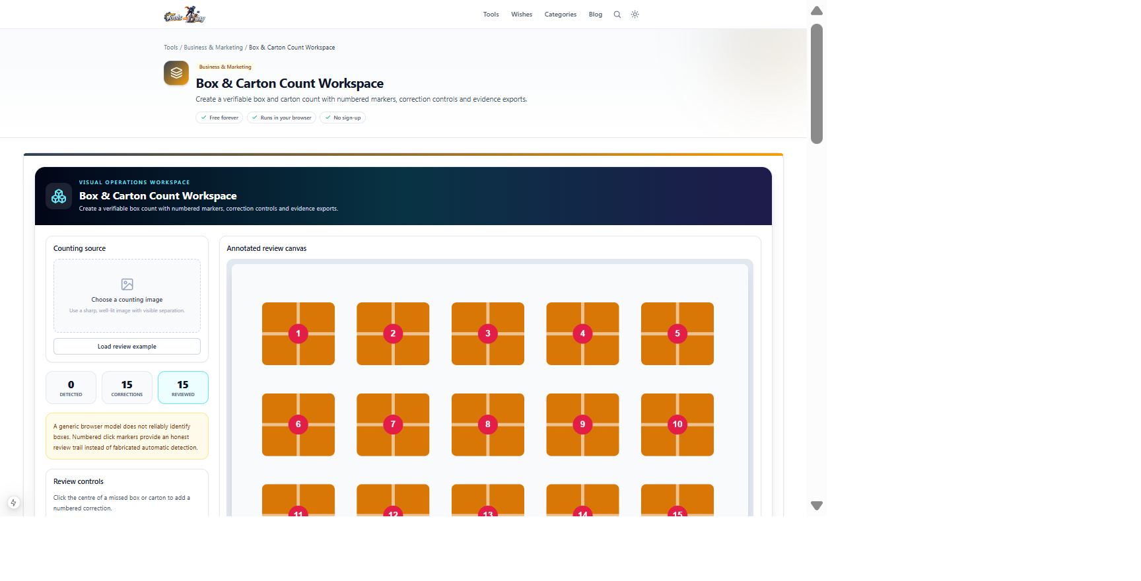Click the No sign-up badge
Viewport: 1141px width, 581px height.
tap(343, 118)
